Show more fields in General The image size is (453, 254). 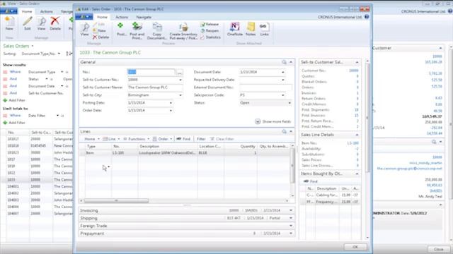click(x=273, y=121)
